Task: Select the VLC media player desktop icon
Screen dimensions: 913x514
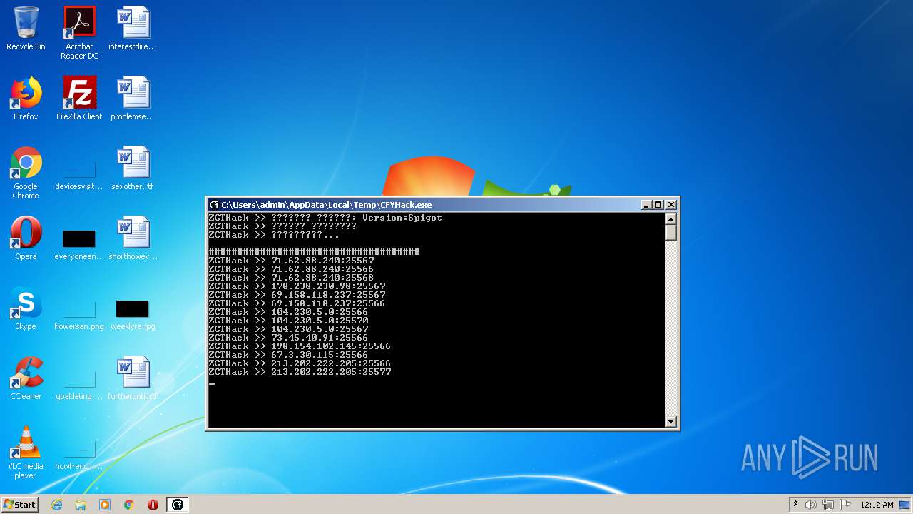Action: pos(26,453)
